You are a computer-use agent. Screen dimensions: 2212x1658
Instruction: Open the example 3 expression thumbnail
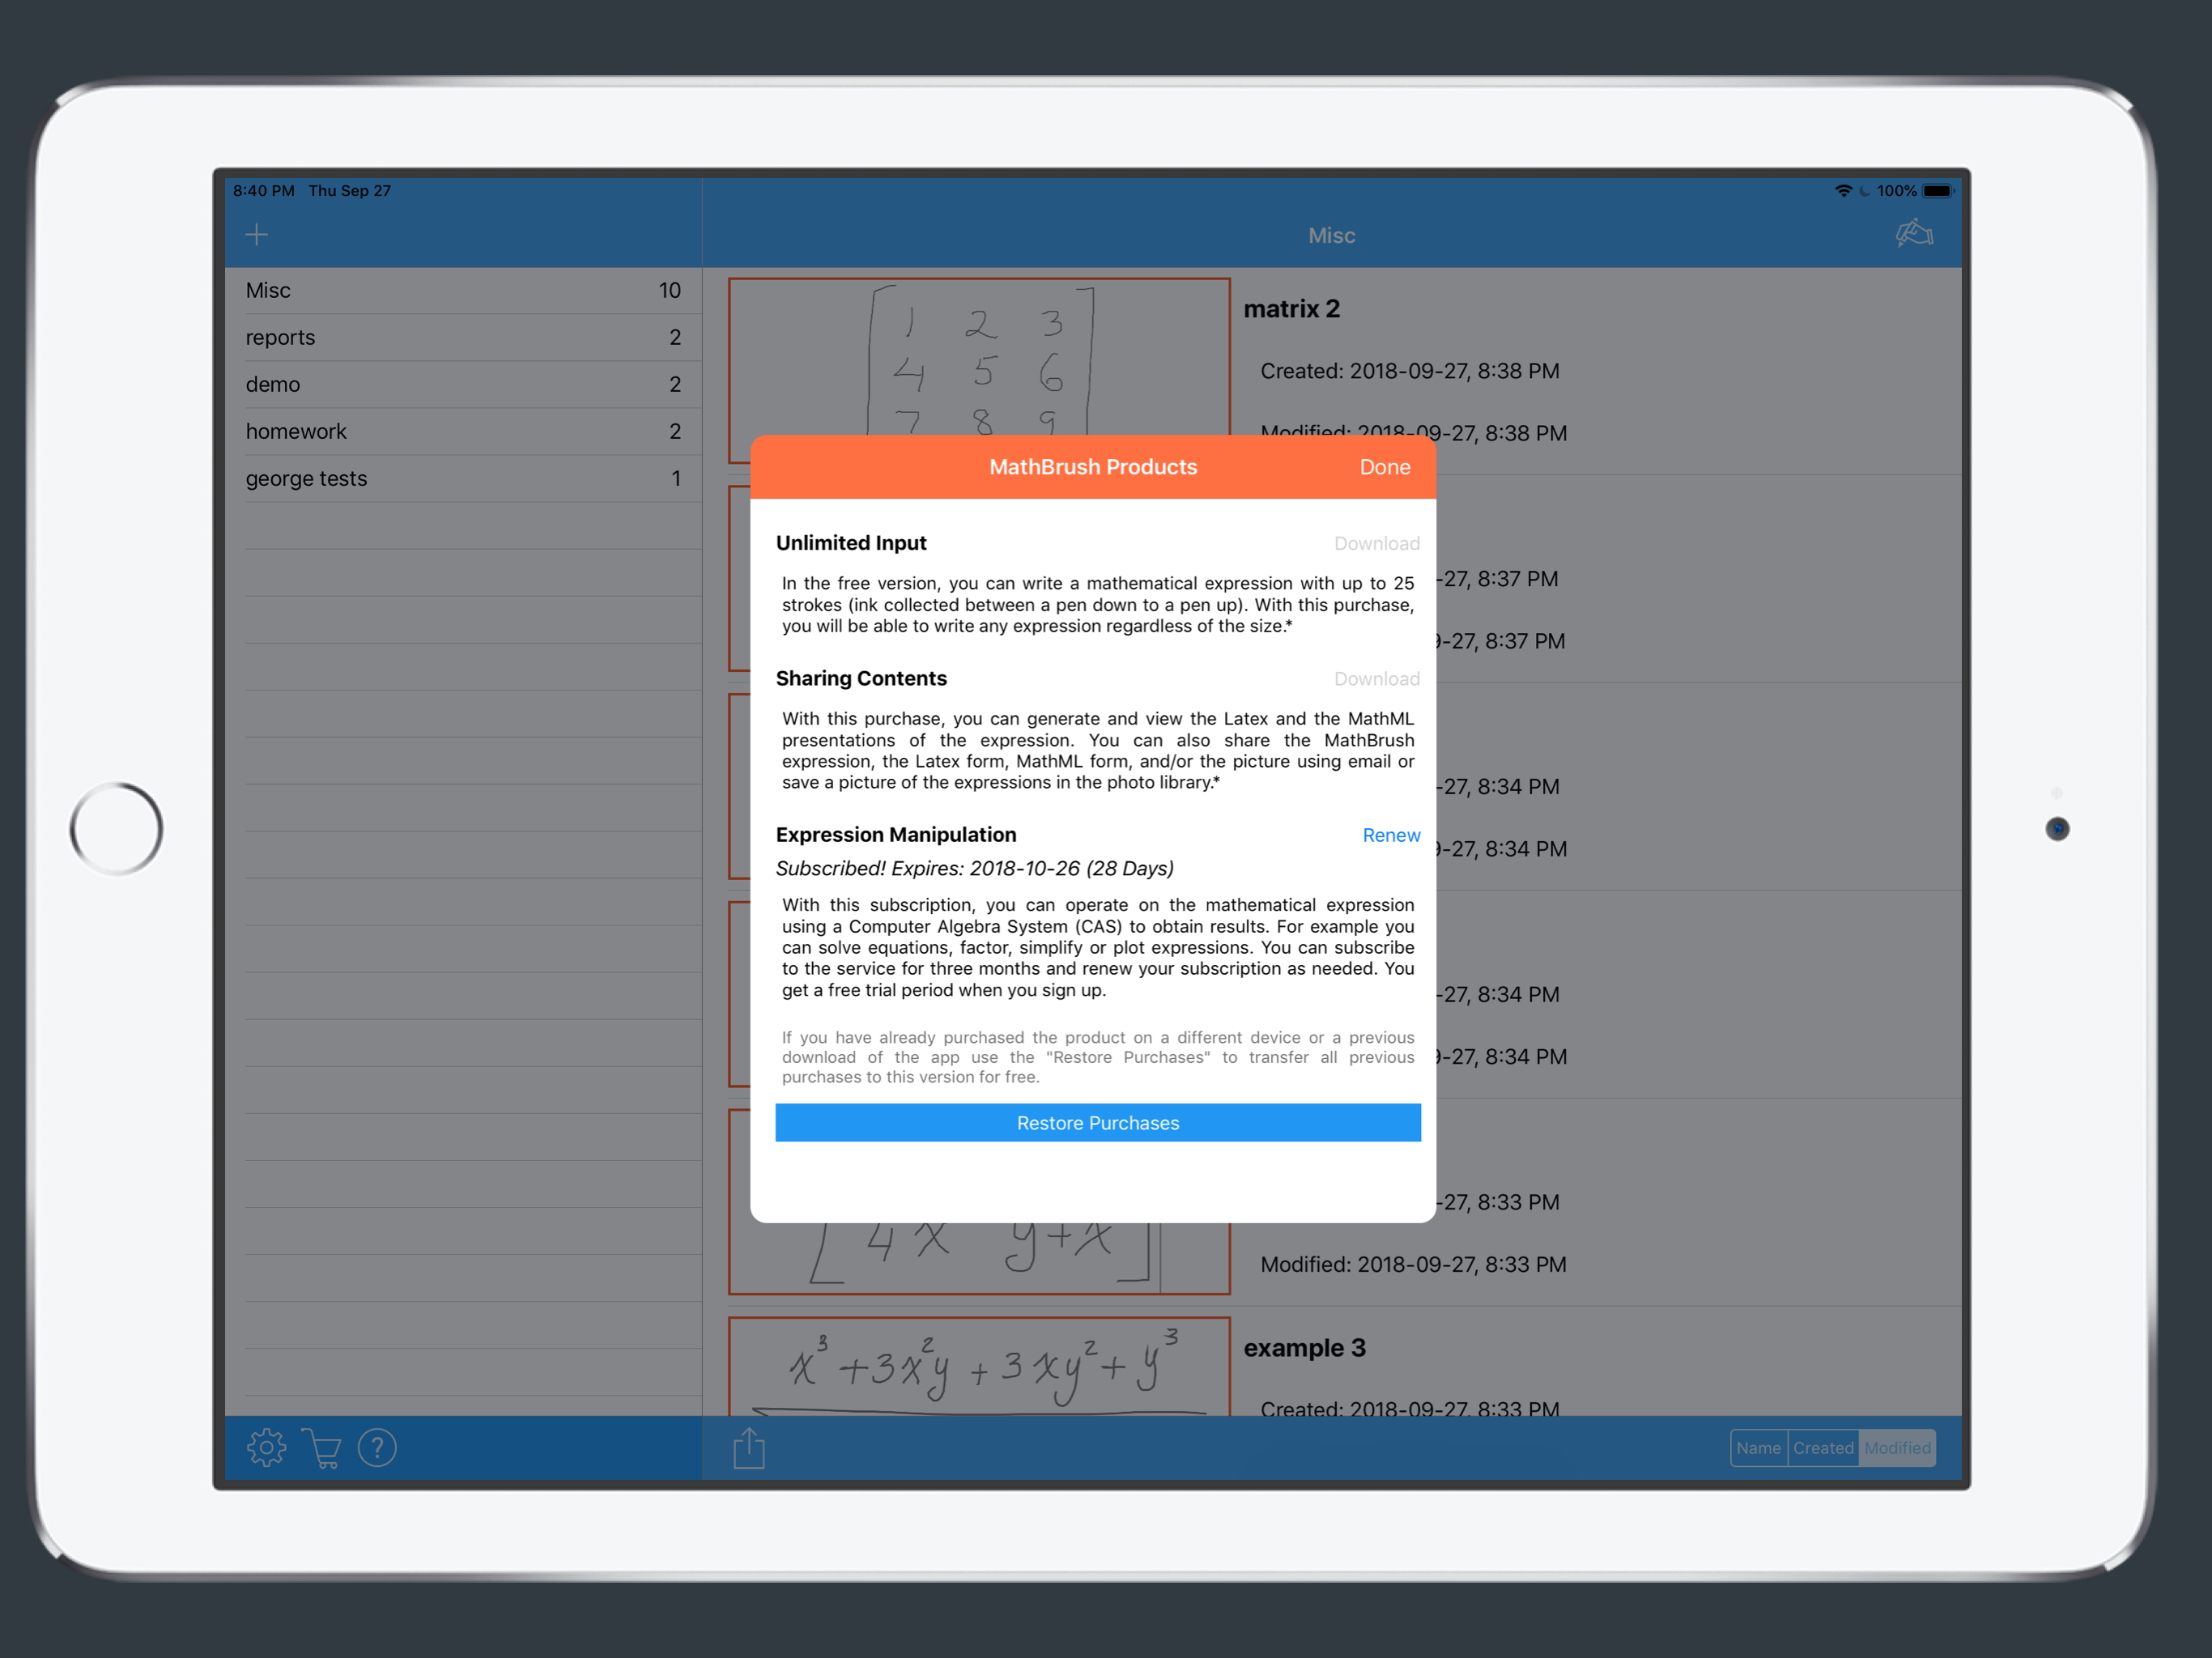click(x=979, y=1366)
